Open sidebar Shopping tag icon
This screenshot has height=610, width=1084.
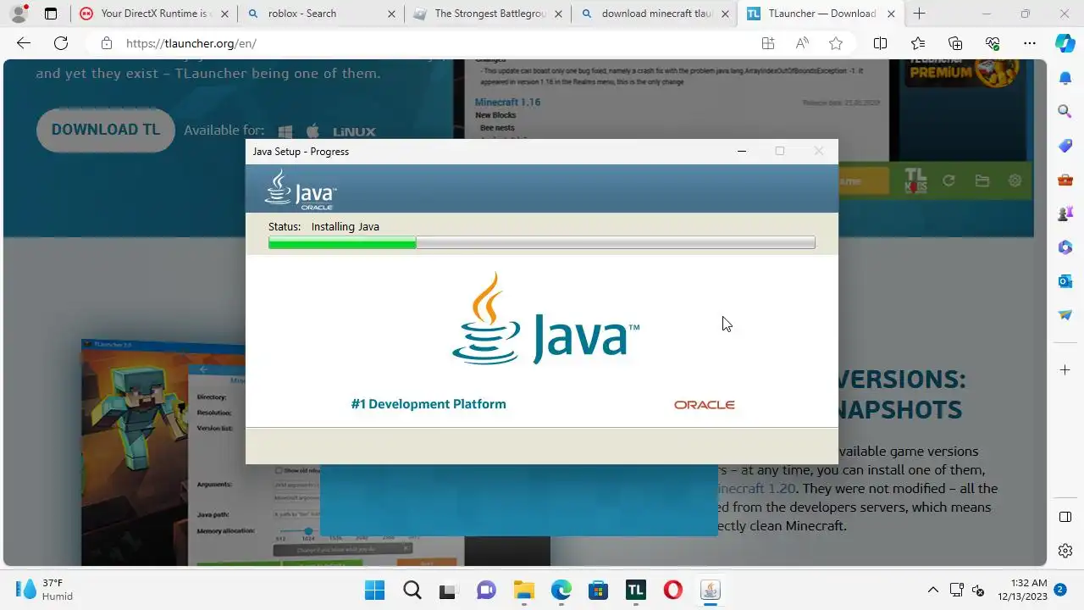coord(1065,146)
